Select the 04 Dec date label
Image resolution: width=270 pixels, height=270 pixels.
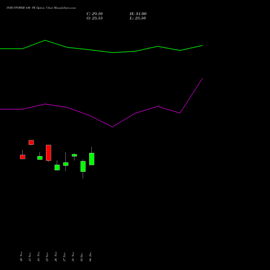(90, 256)
